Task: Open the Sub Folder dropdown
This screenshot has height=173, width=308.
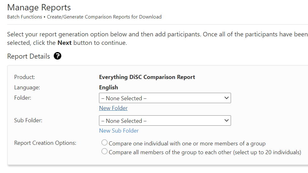Action: point(165,120)
